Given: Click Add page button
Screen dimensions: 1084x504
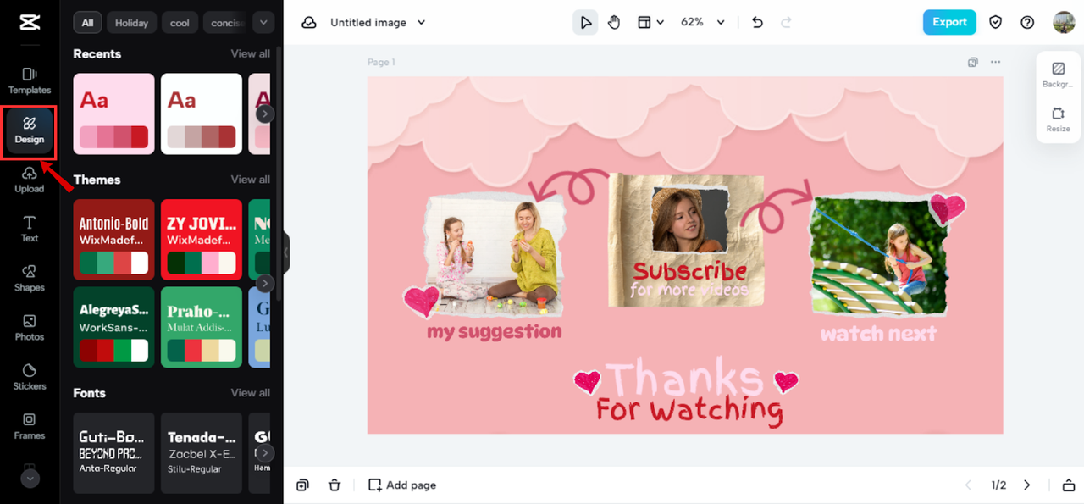Looking at the screenshot, I should click(402, 485).
